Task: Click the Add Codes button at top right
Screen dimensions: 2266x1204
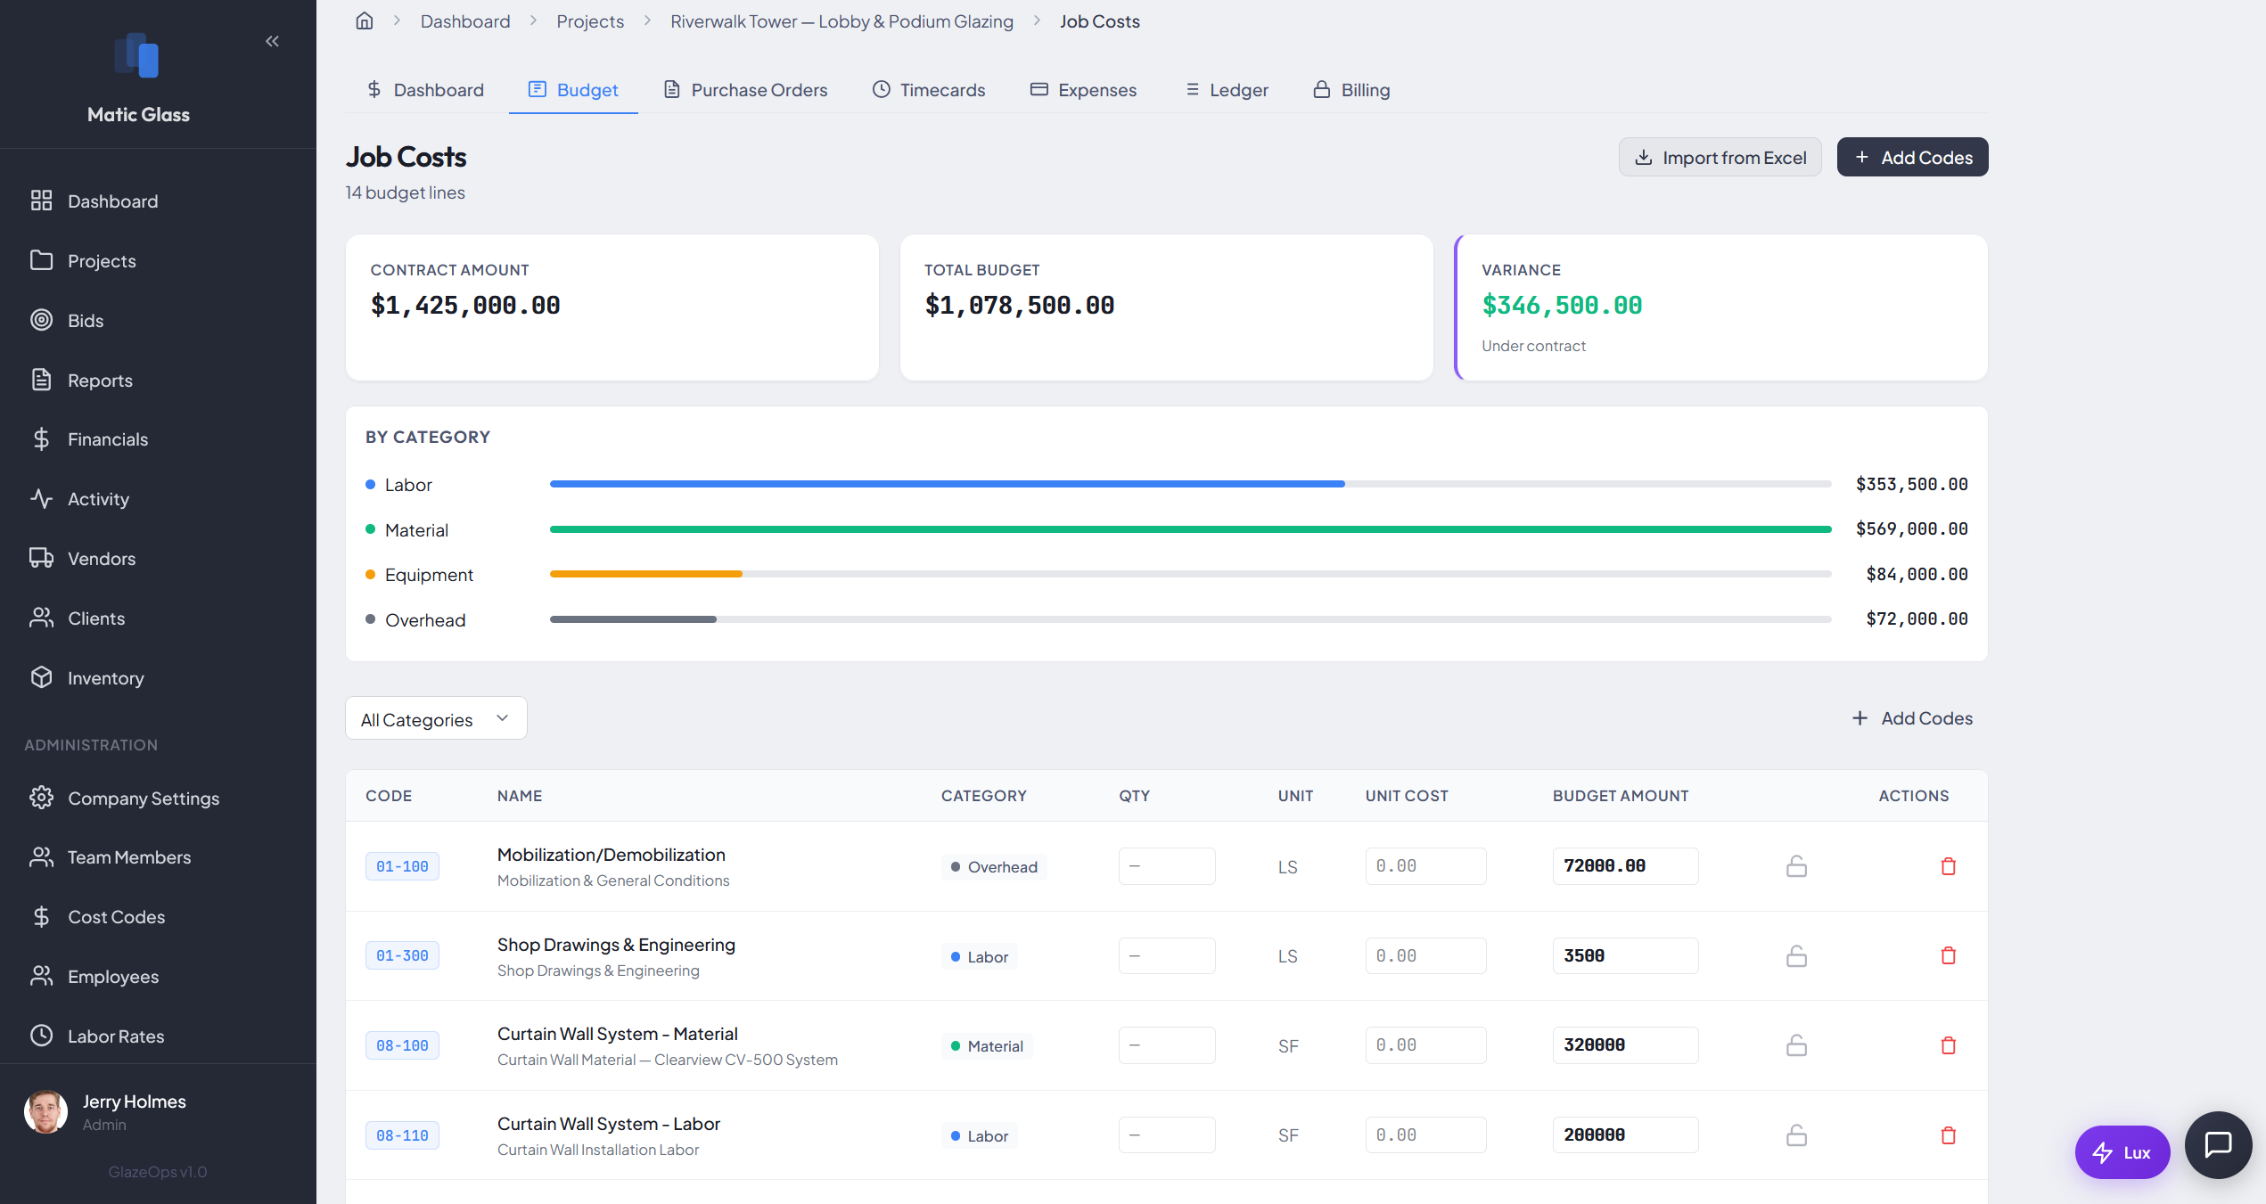Action: click(x=1912, y=157)
